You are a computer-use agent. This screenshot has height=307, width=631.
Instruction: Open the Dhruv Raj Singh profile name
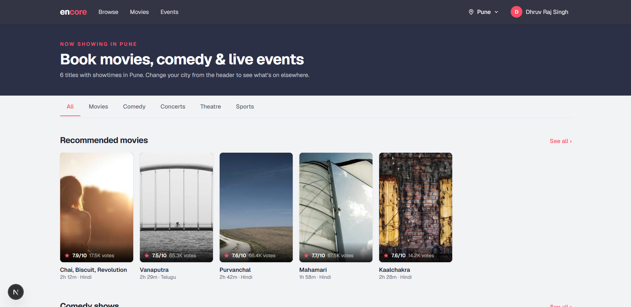pyautogui.click(x=547, y=12)
